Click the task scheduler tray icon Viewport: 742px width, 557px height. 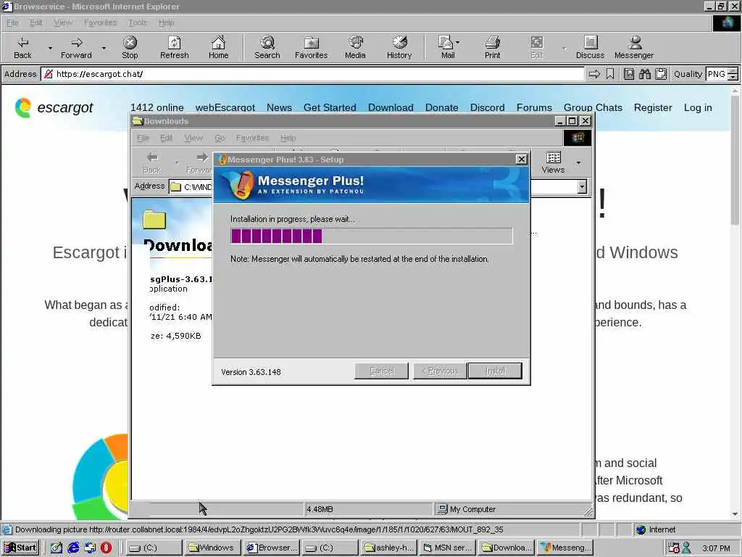(x=673, y=548)
